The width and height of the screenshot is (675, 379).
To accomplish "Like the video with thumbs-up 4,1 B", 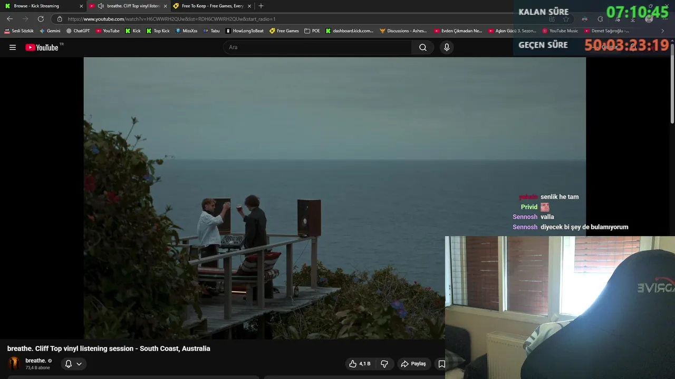I will click(x=360, y=364).
